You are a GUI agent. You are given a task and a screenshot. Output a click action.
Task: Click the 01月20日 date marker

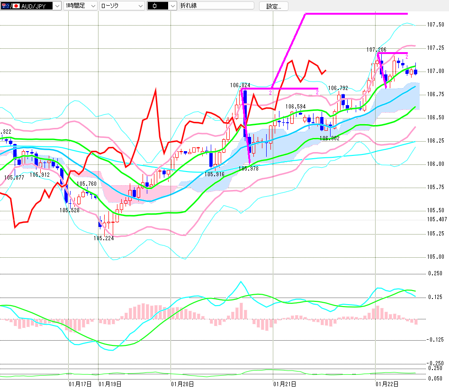click(182, 383)
